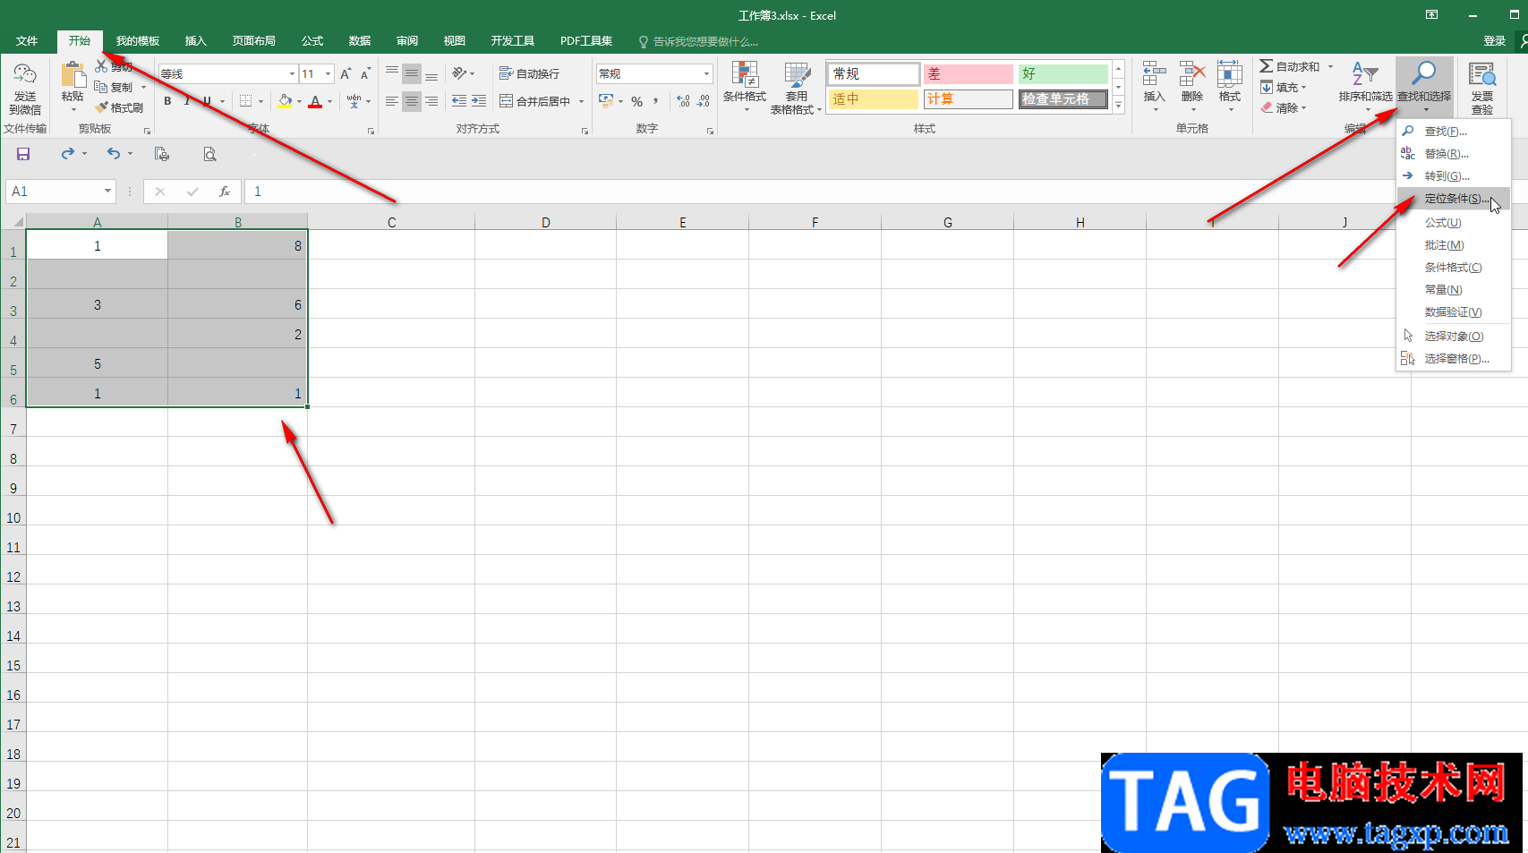Apply percent style with the % icon
The image size is (1528, 853).
pyautogui.click(x=637, y=101)
